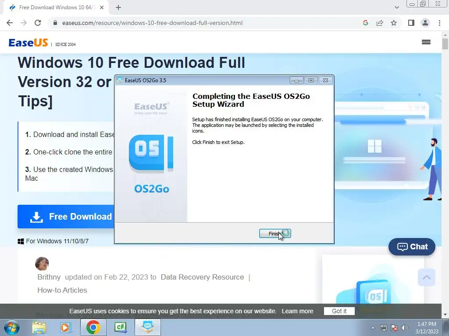Screen dimensions: 449x336
Task: Click Finish in the OS2Go setup wizard
Action: click(x=275, y=234)
